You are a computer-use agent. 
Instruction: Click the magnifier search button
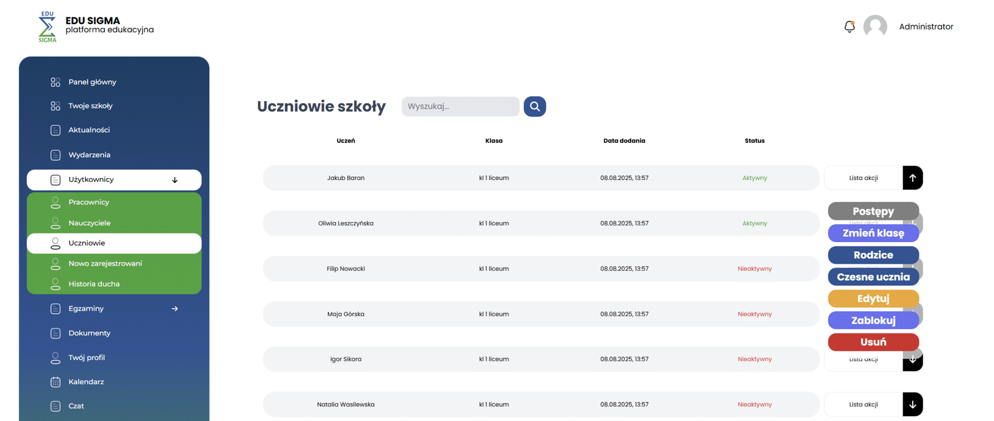pos(534,106)
